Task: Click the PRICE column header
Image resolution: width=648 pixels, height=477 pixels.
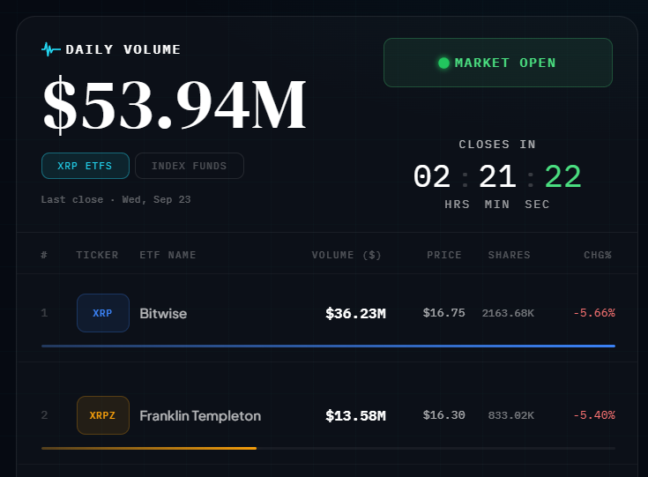Action: [444, 255]
